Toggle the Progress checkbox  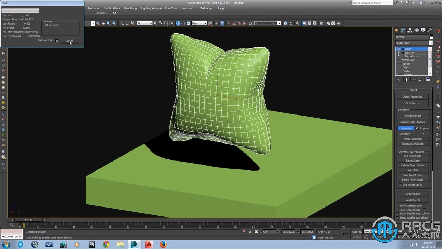pyautogui.click(x=417, y=128)
